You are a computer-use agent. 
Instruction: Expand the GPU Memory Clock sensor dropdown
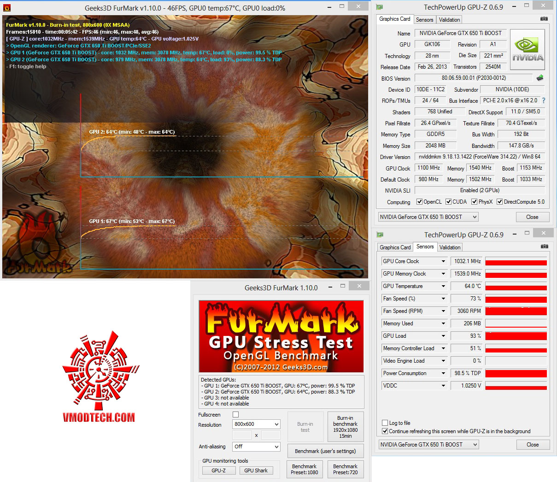point(443,274)
